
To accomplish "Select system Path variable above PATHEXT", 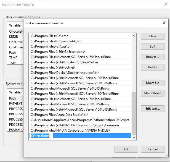I will [16, 98].
